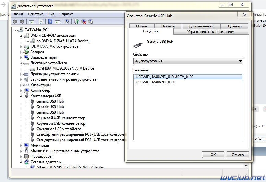Click the hard disk icon beside TOSHIBA MK3261GSYN

coord(32,69)
